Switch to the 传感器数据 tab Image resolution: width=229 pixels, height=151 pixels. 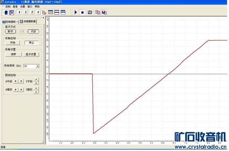pos(28,21)
